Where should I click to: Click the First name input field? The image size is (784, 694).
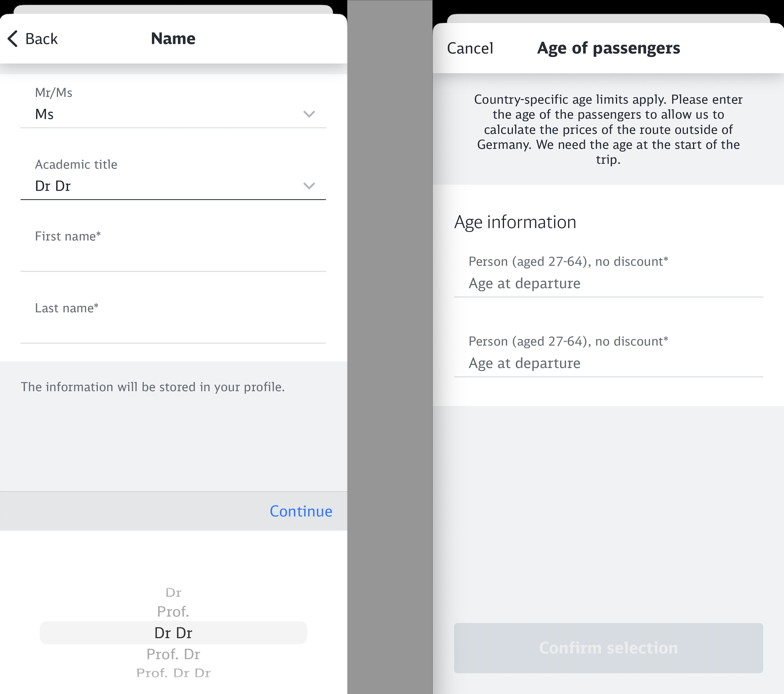[x=173, y=257]
